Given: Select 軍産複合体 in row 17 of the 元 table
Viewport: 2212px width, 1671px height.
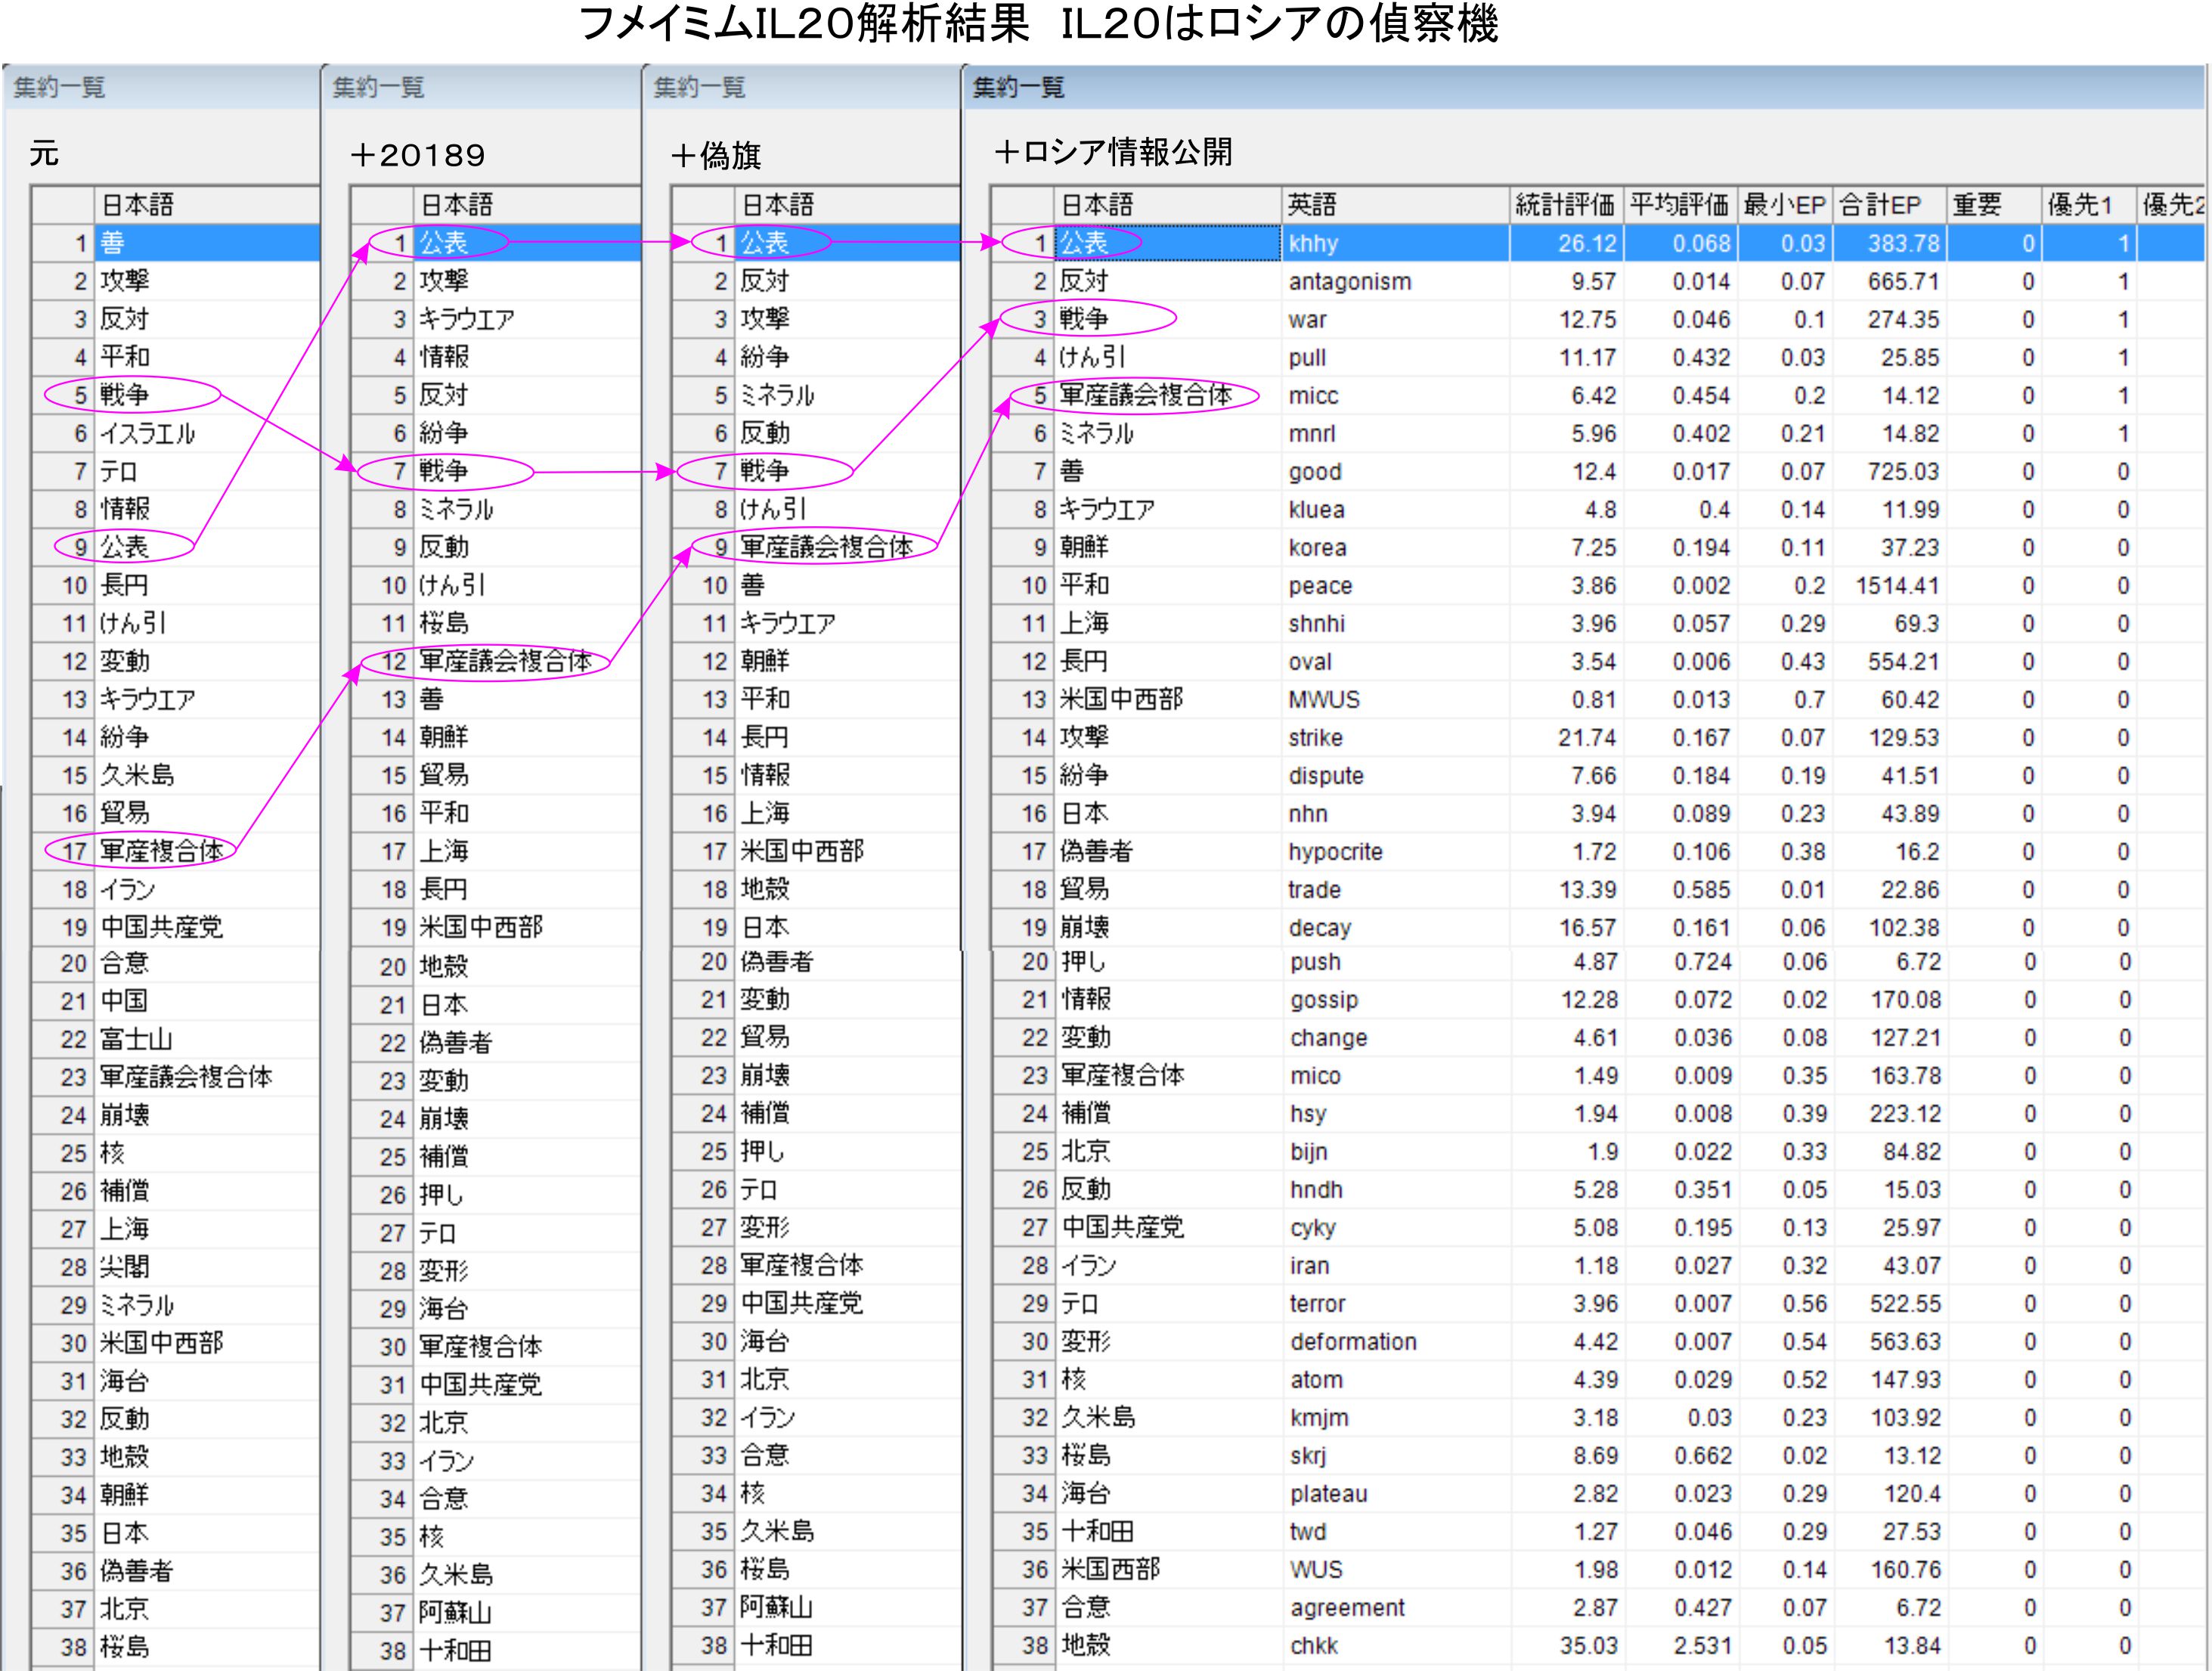Looking at the screenshot, I should click(x=161, y=851).
